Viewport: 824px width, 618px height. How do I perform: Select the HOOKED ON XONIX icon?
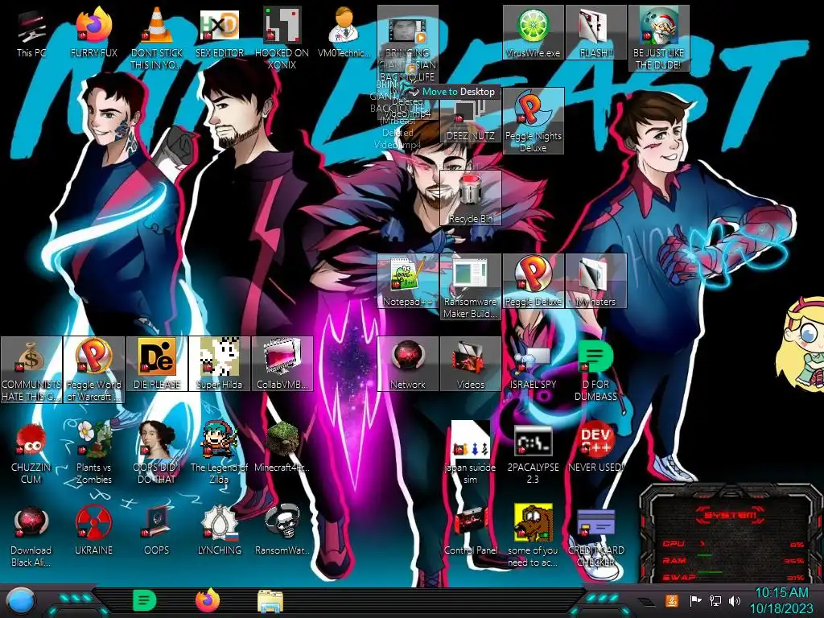pos(282,39)
